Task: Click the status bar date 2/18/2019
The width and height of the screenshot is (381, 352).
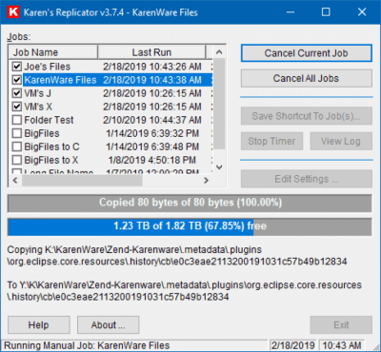Action: point(292,345)
